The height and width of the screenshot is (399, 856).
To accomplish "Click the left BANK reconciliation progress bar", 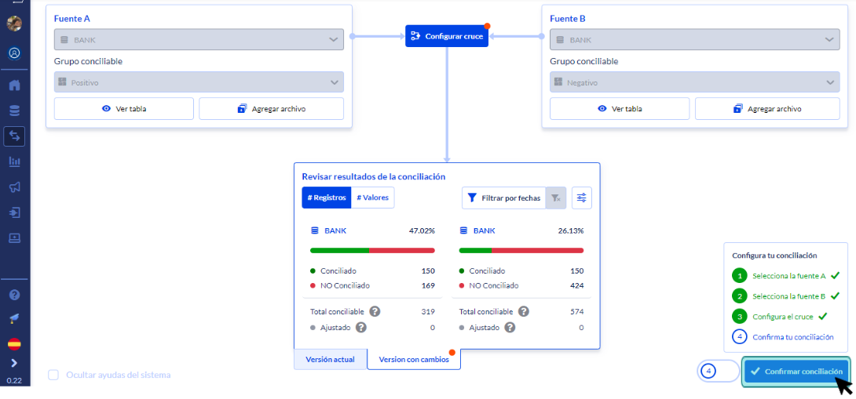I will [372, 250].
